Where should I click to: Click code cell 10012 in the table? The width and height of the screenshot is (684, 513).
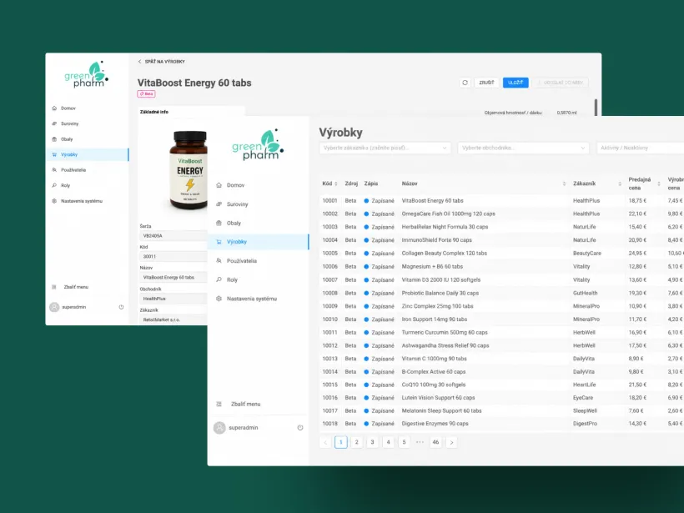[329, 345]
